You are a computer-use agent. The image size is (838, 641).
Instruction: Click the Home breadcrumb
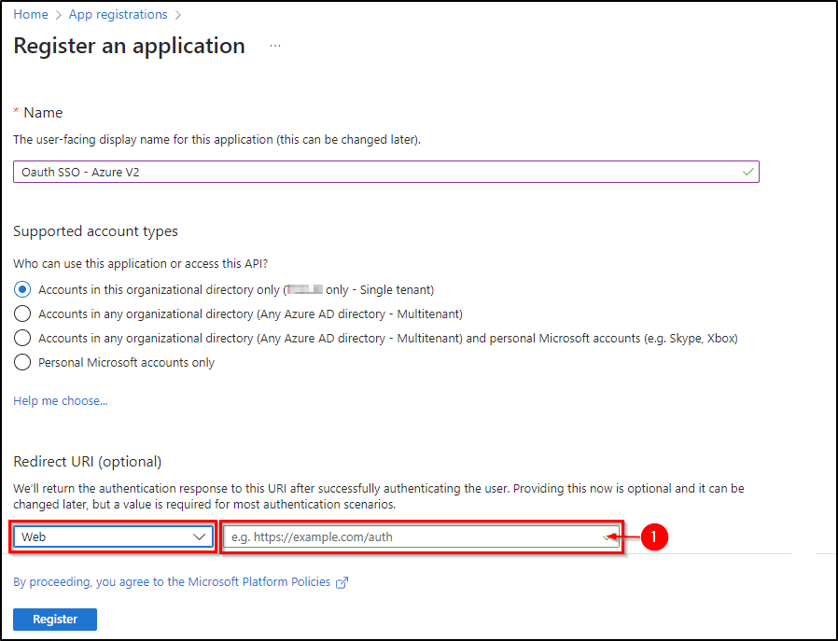(x=31, y=14)
